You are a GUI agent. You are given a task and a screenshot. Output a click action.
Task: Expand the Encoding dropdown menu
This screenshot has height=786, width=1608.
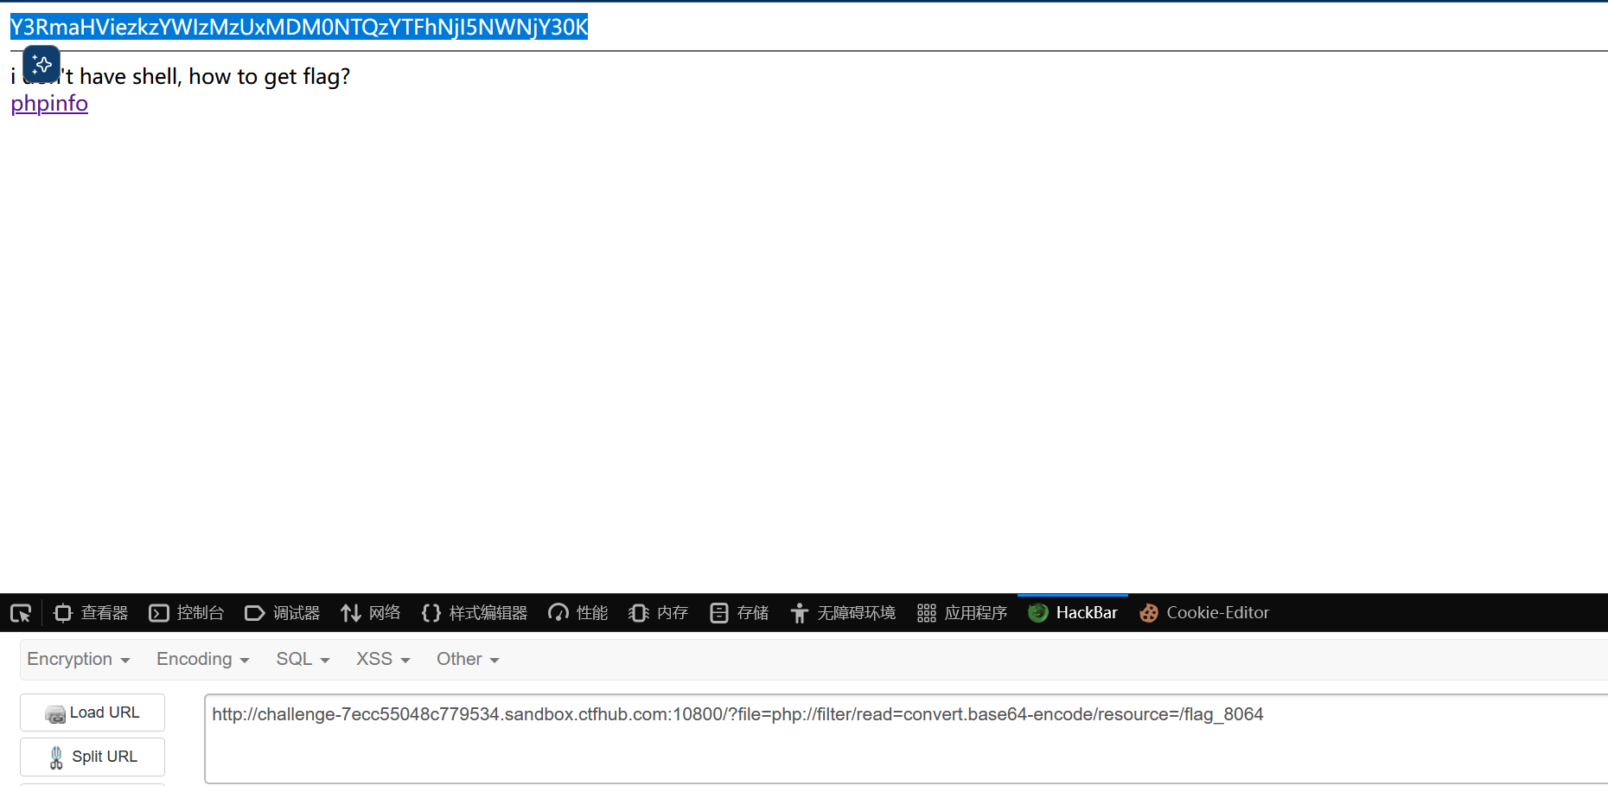pyautogui.click(x=203, y=660)
